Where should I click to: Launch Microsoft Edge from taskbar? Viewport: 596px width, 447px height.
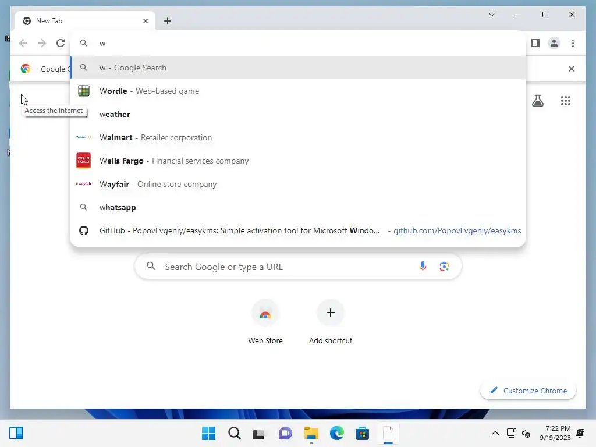pyautogui.click(x=337, y=433)
